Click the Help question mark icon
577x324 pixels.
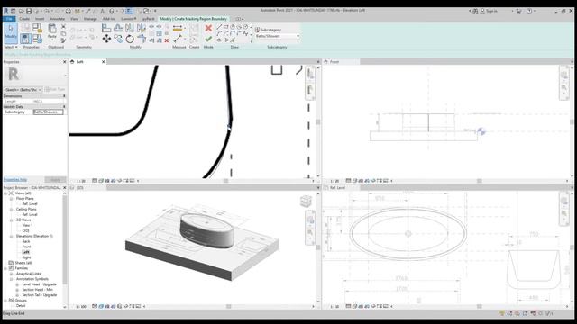[x=529, y=11]
